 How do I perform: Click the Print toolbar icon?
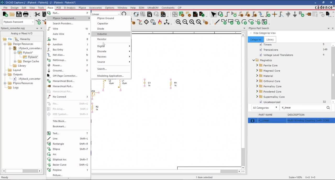[26, 14]
